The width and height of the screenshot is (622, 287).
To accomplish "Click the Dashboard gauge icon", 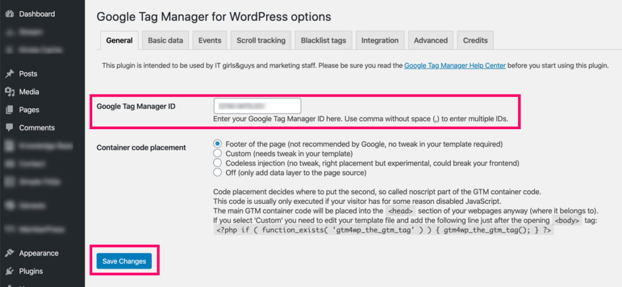I will 10,14.
